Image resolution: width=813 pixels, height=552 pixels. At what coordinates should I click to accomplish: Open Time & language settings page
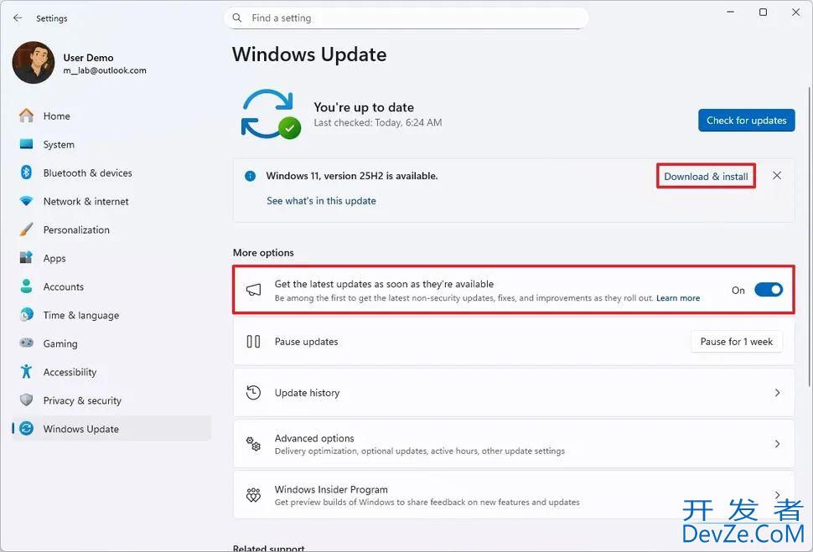tap(80, 315)
